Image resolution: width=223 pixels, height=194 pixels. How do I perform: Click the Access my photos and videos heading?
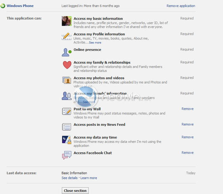[x=99, y=78]
